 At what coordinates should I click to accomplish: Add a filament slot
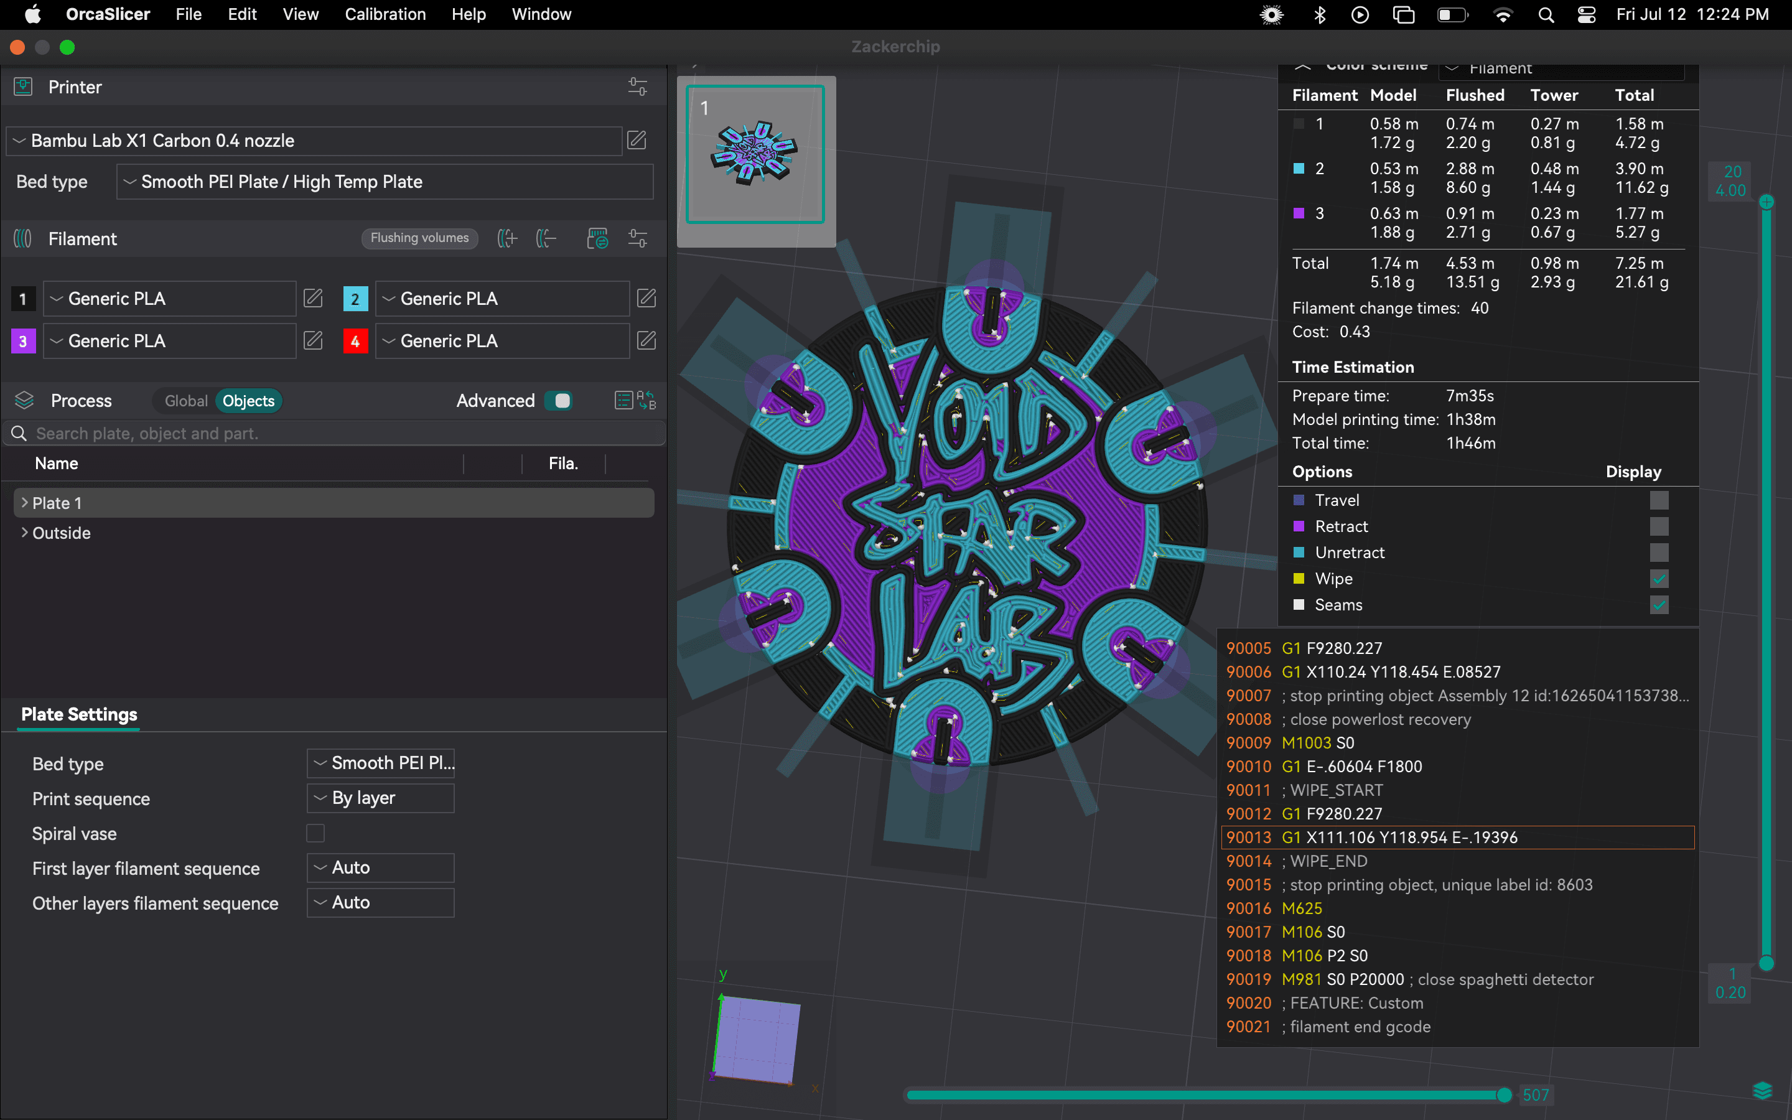pos(507,238)
